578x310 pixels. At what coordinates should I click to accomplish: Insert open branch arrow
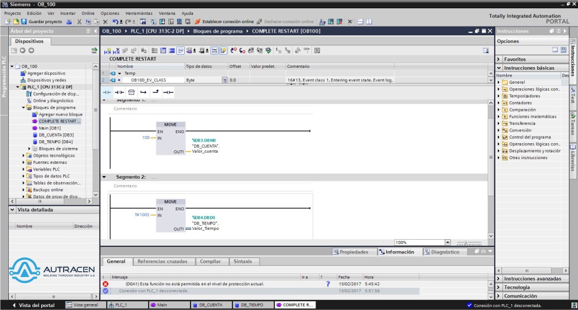tap(143, 92)
